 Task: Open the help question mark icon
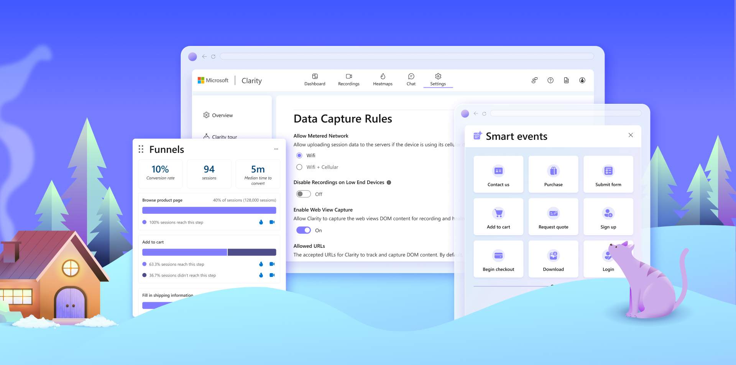pos(550,80)
